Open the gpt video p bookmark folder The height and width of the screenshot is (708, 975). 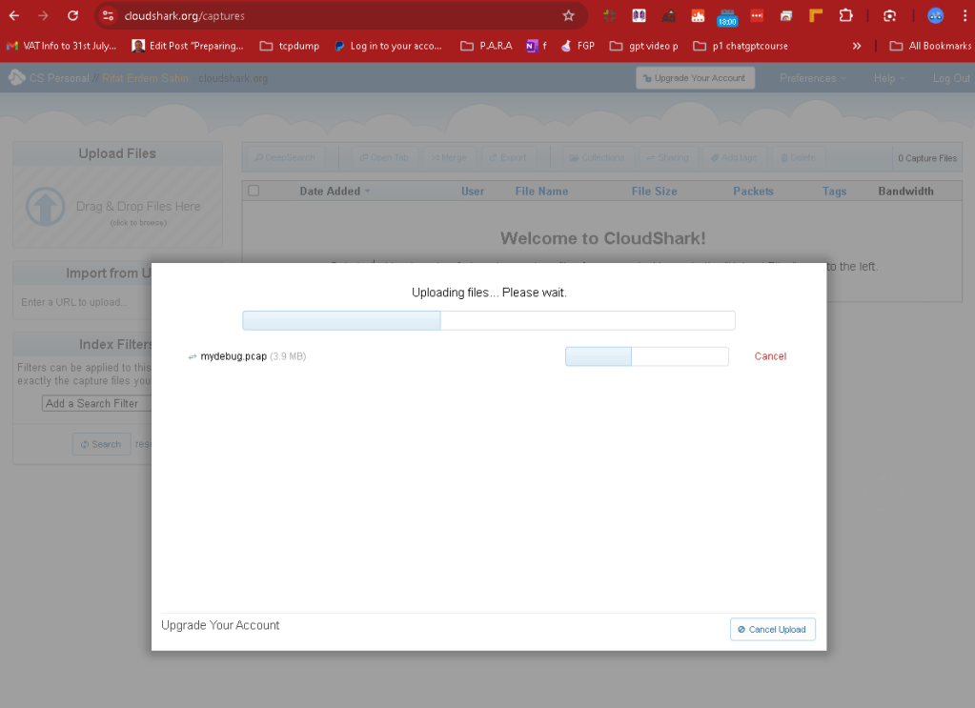pyautogui.click(x=643, y=46)
